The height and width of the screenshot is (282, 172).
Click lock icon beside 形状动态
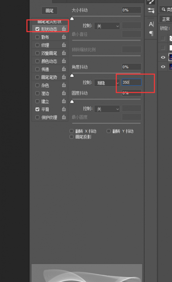click(64, 29)
